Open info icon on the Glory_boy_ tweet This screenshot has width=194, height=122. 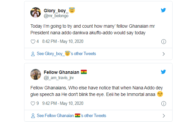pos(164,42)
